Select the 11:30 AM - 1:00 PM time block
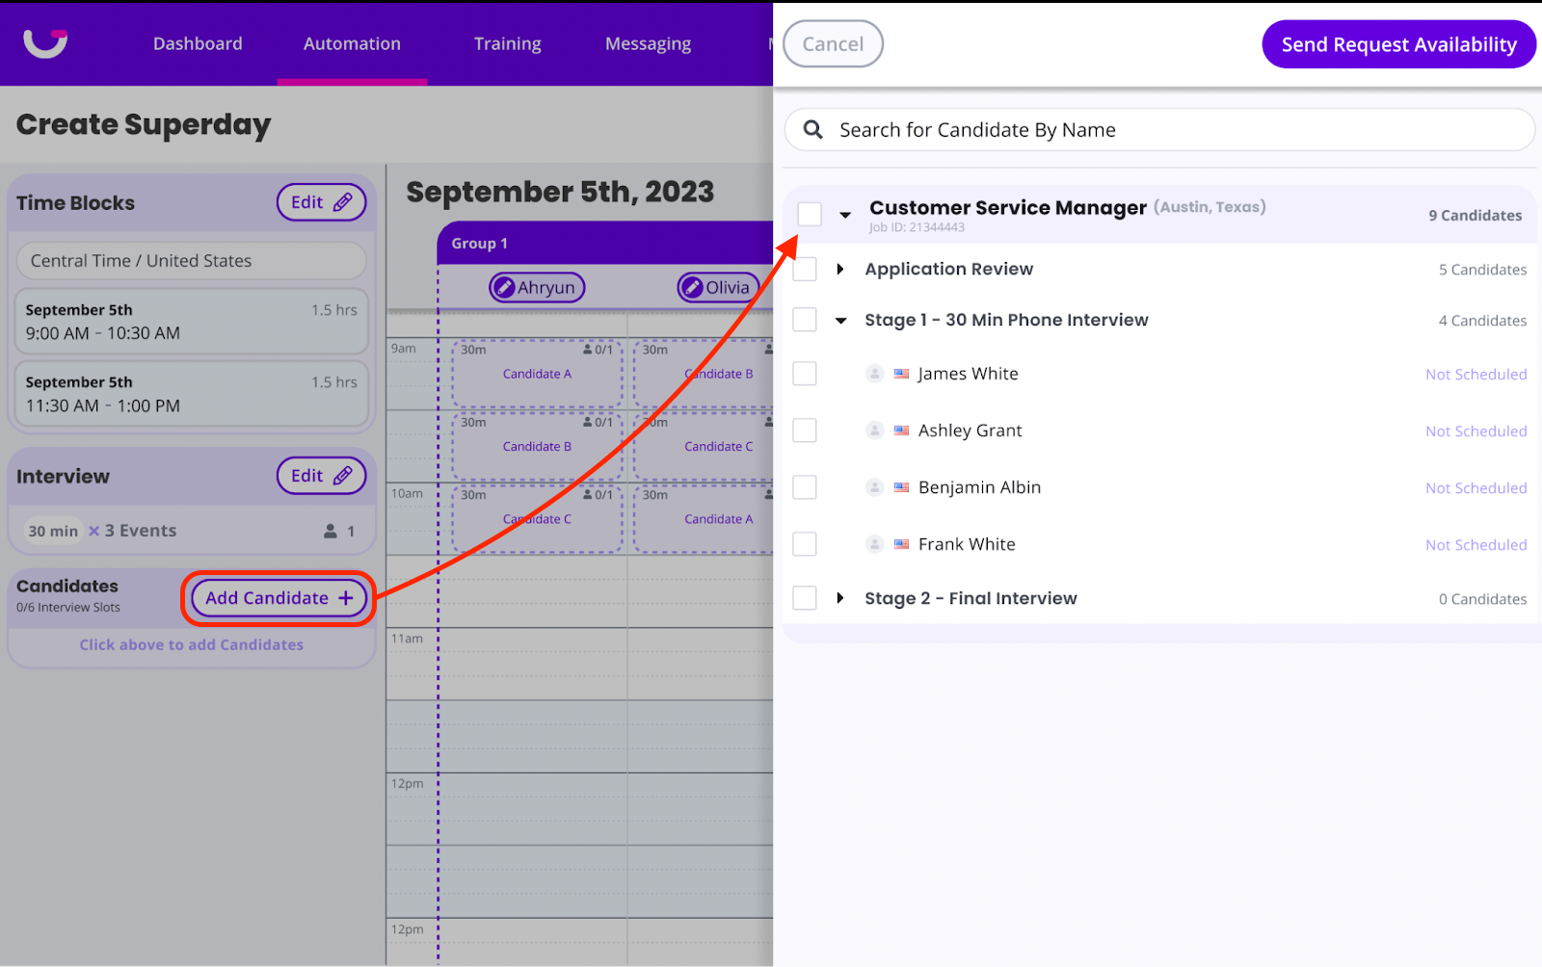 192,394
